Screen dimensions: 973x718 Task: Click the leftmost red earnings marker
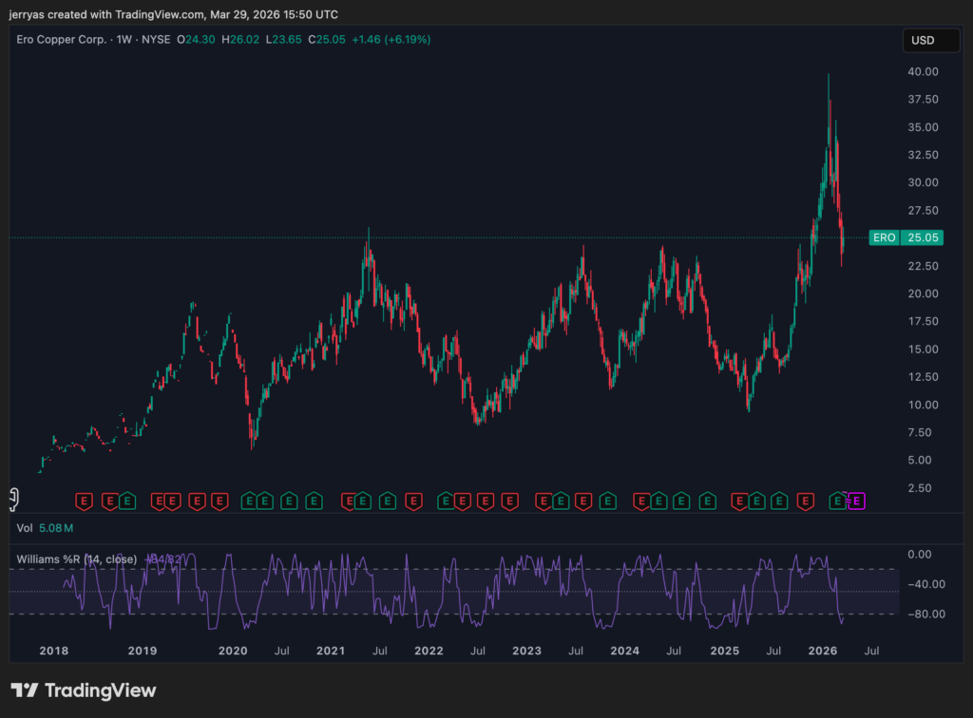click(84, 501)
